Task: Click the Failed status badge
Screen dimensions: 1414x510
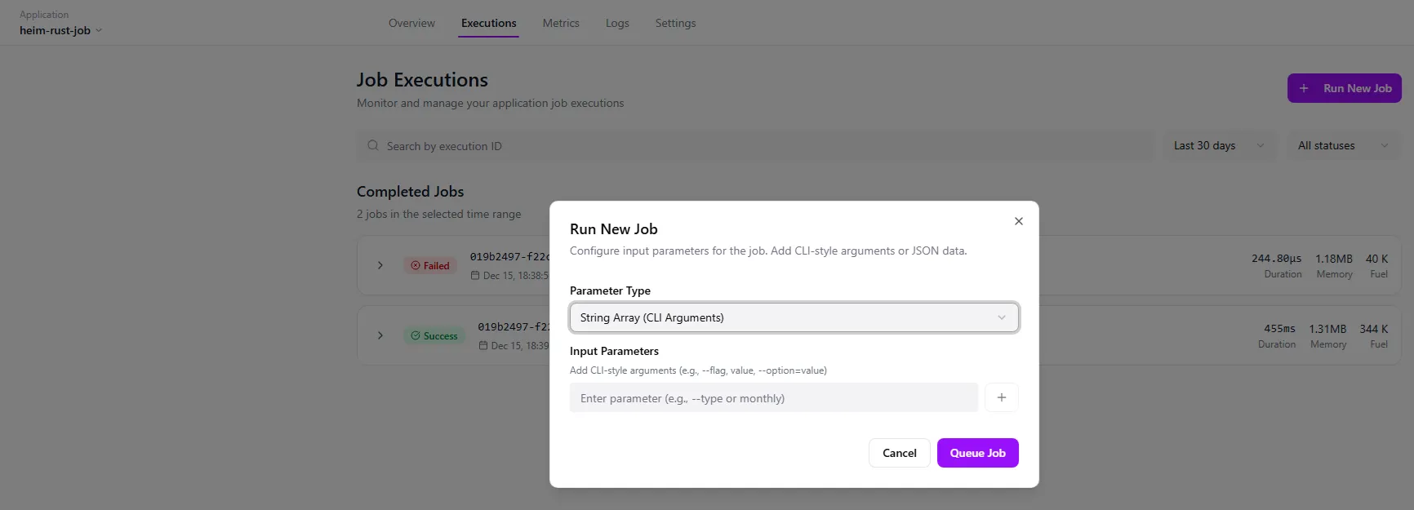Action: pos(430,265)
